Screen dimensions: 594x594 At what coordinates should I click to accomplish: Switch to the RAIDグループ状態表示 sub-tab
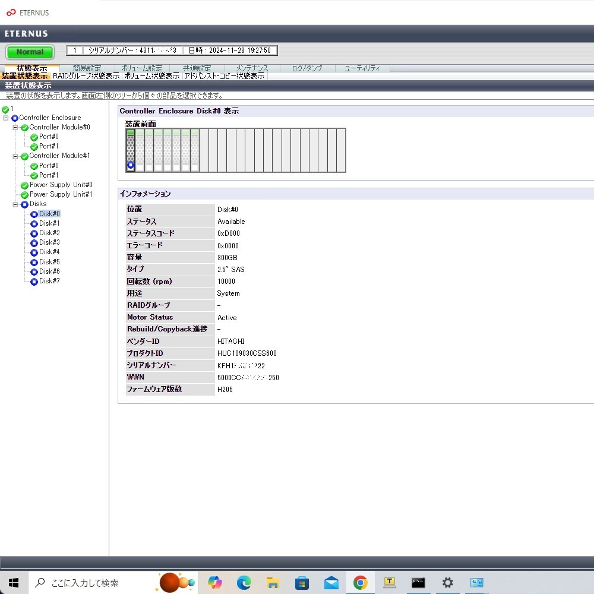pyautogui.click(x=86, y=76)
